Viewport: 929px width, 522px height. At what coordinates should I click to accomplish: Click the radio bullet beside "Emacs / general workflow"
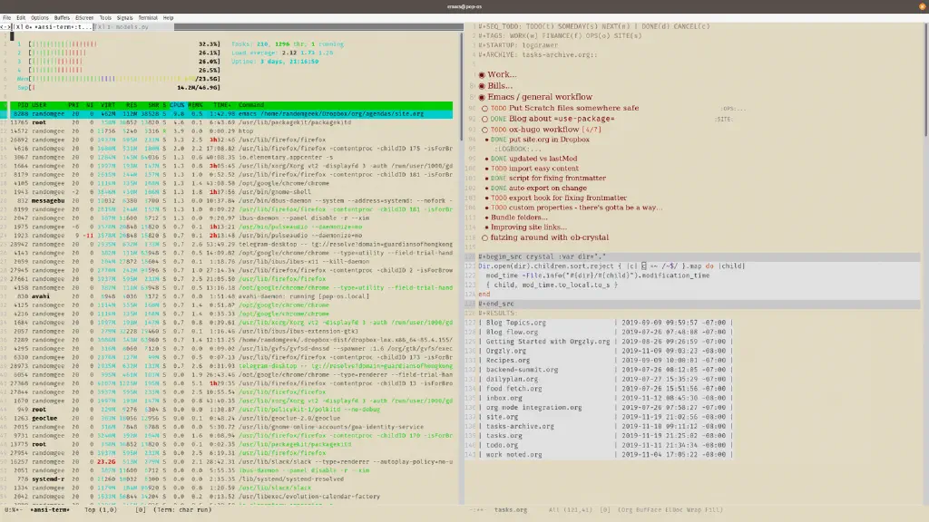pos(481,97)
